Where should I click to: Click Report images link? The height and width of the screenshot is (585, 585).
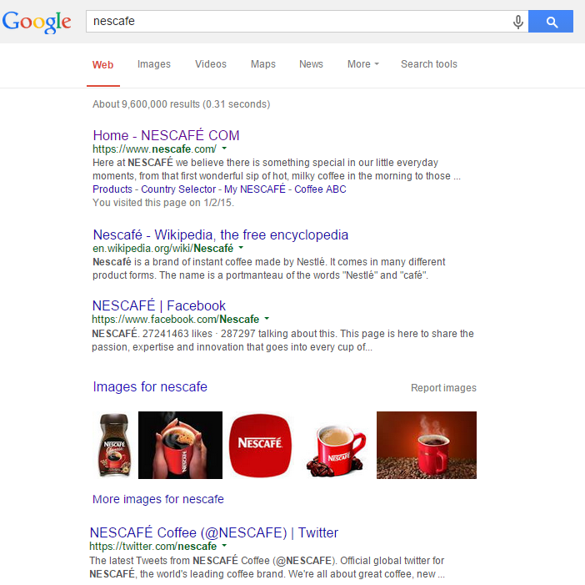(x=443, y=388)
